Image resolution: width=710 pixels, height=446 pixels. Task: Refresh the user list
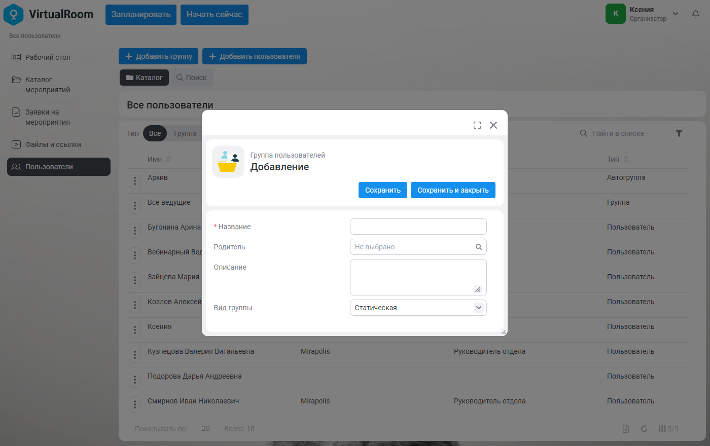pos(644,429)
